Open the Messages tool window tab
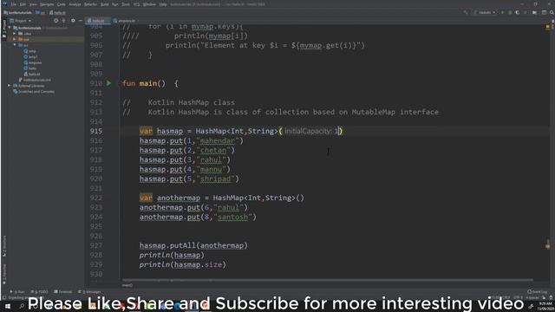555x312 pixels. tap(89, 292)
